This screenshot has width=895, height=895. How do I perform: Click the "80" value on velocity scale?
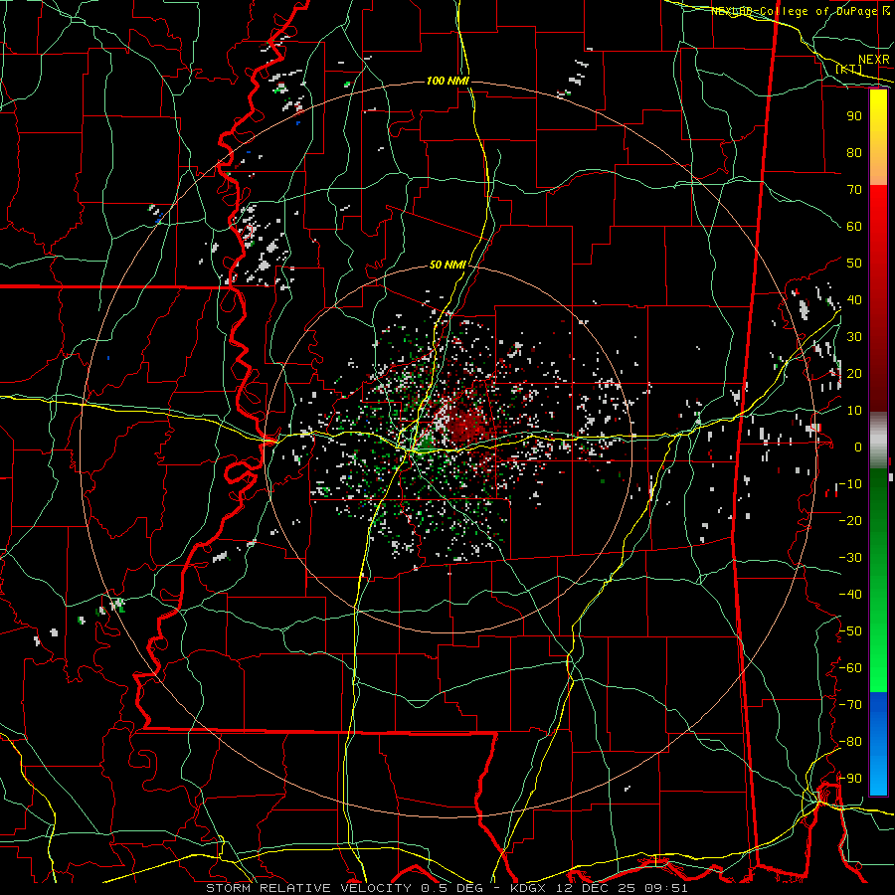tap(854, 152)
